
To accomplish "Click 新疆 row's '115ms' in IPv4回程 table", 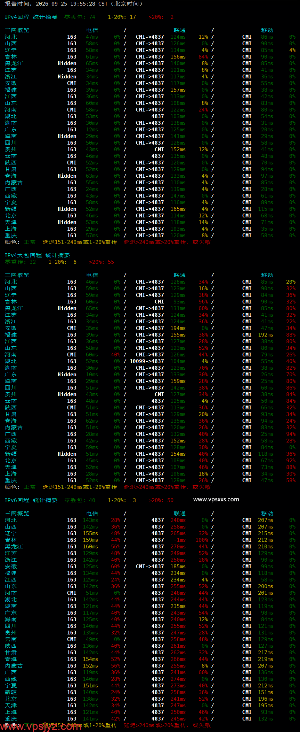I will pos(266,209).
